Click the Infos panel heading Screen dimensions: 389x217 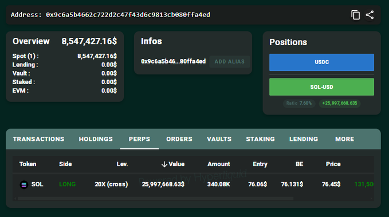[x=151, y=41]
